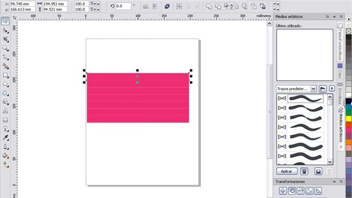Switch to Rotate transformation button
Screen dimensions: 352x198
pos(291,191)
